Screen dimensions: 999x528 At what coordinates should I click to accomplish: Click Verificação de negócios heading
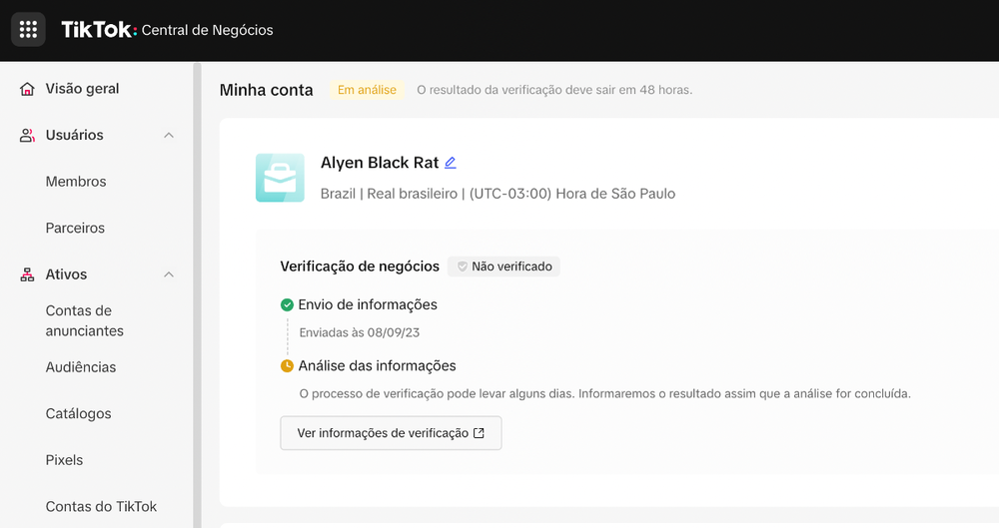pos(360,266)
